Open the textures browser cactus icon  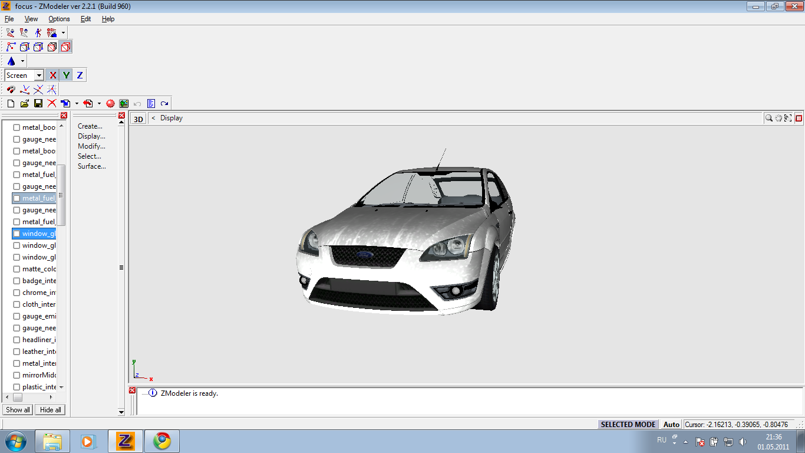(124, 103)
